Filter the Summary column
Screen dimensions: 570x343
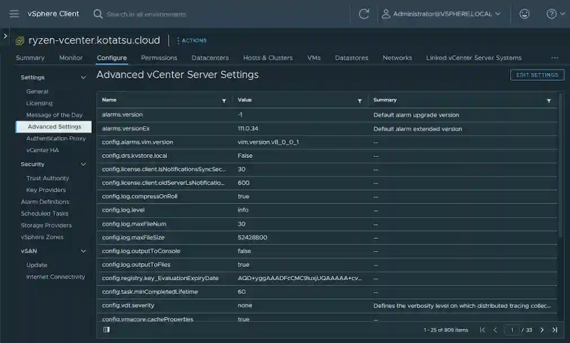pyautogui.click(x=549, y=100)
